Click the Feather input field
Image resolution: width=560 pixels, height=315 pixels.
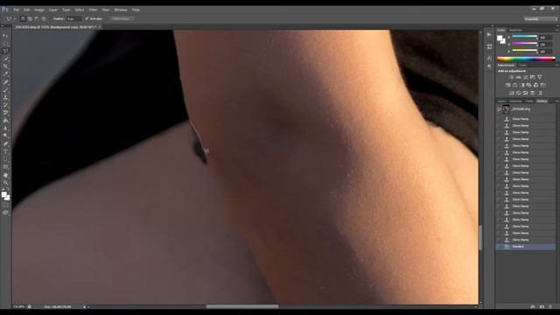coord(73,18)
